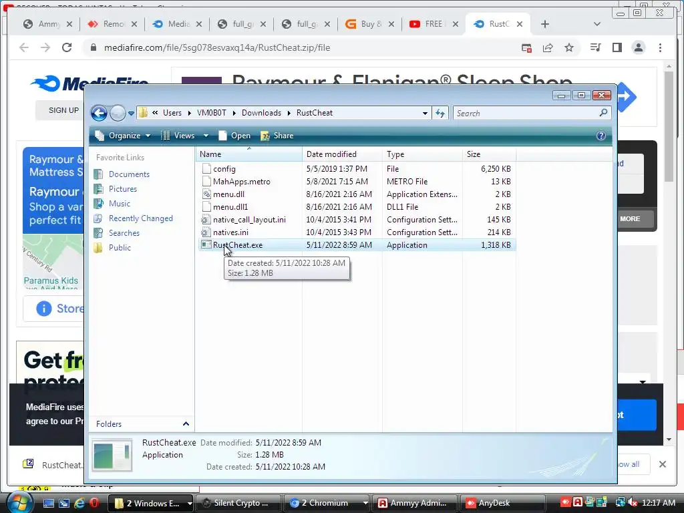Switch to the Ammy browser tab

(48, 24)
